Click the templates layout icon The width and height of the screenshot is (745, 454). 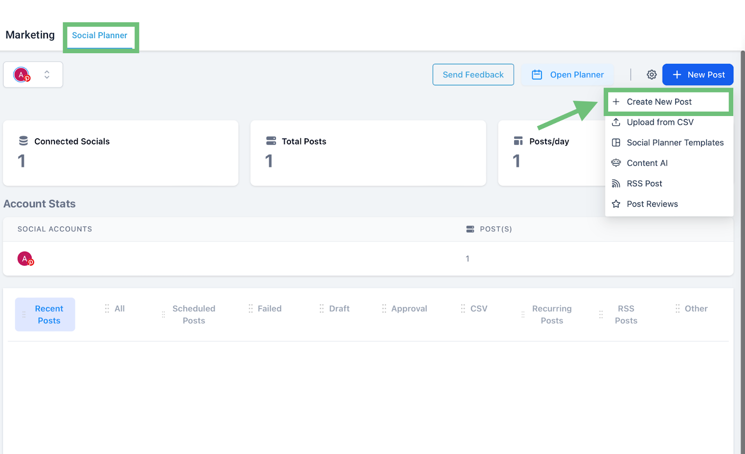[616, 142]
